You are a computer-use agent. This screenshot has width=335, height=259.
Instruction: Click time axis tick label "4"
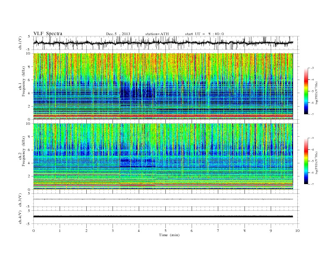(139, 231)
